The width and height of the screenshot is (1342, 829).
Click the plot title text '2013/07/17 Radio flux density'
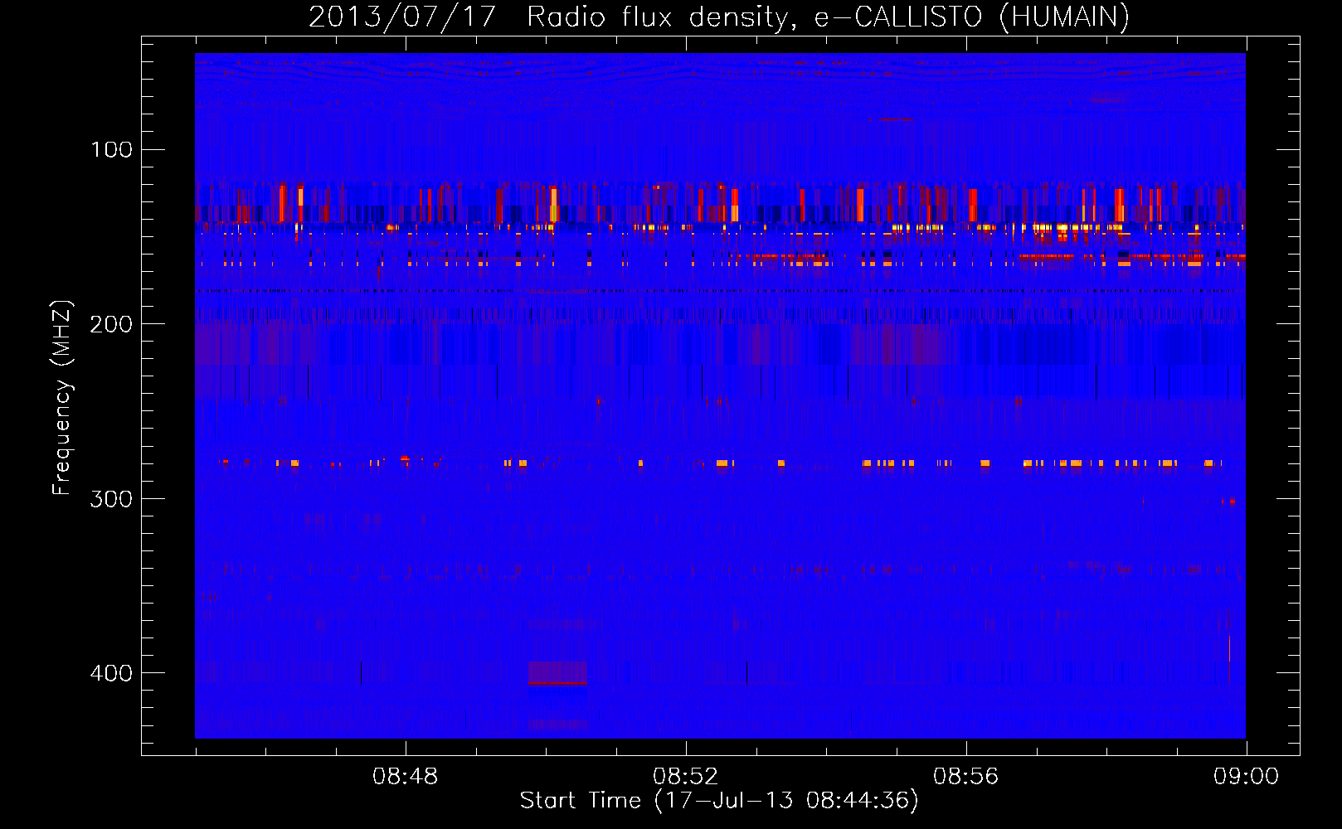(x=548, y=17)
